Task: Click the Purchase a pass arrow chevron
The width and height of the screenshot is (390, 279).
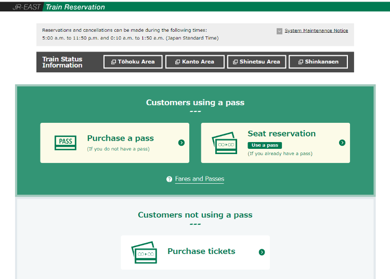Action: [181, 143]
